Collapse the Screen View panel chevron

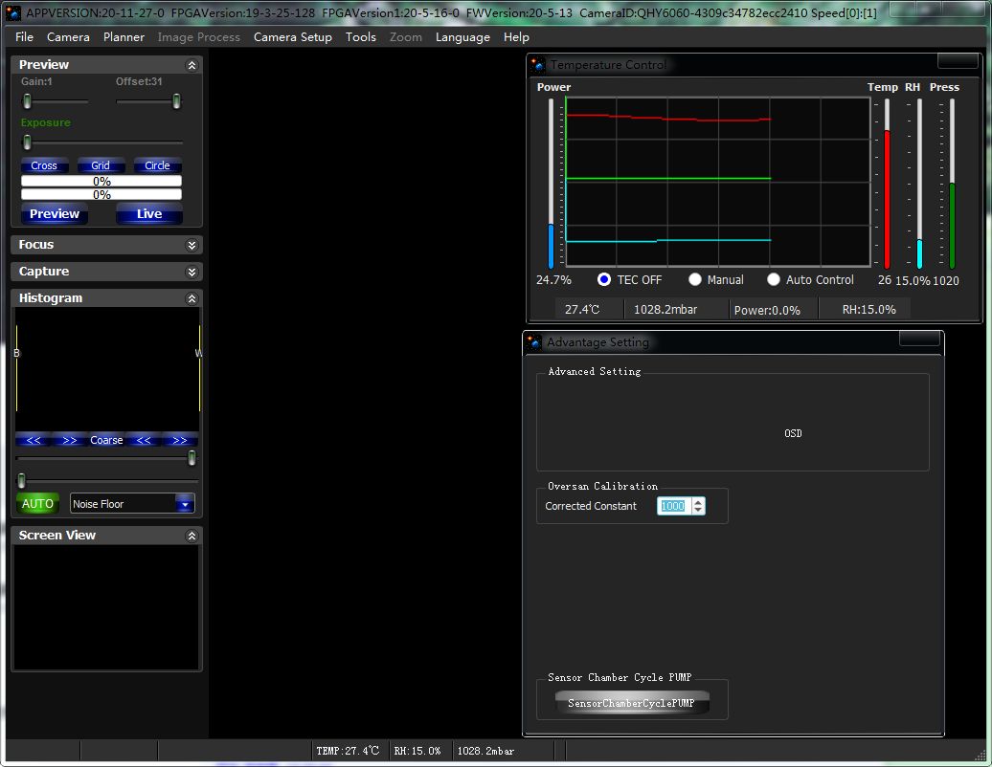coord(192,536)
